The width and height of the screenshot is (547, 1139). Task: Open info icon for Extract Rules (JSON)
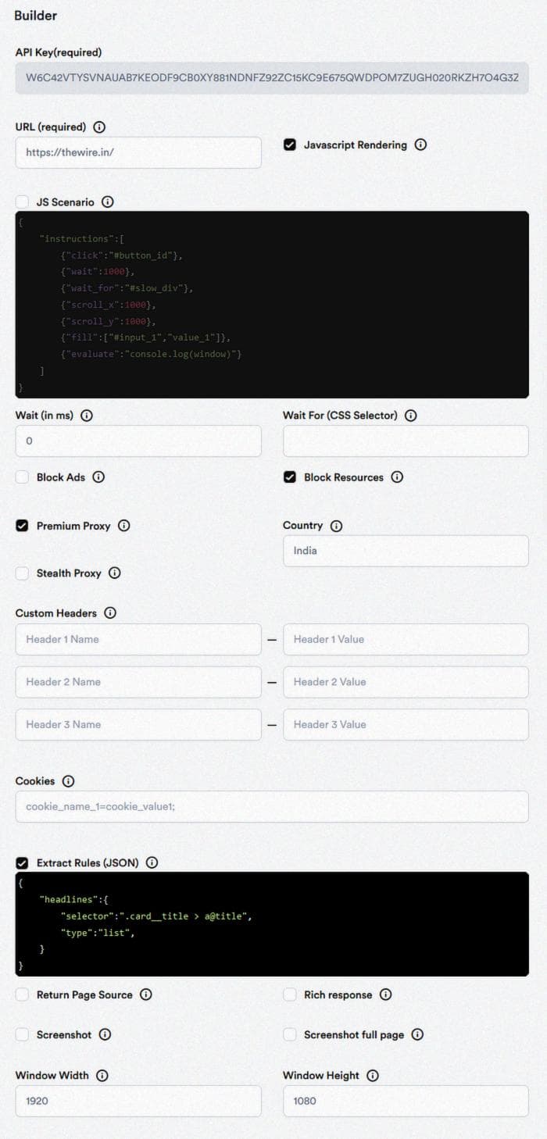click(152, 862)
